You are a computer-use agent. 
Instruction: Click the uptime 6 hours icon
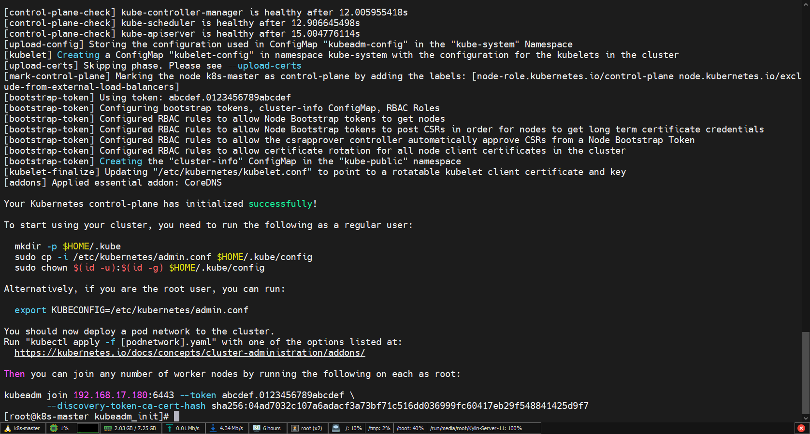click(x=257, y=428)
